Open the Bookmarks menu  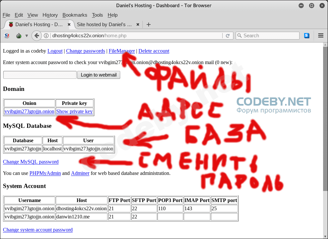point(75,15)
